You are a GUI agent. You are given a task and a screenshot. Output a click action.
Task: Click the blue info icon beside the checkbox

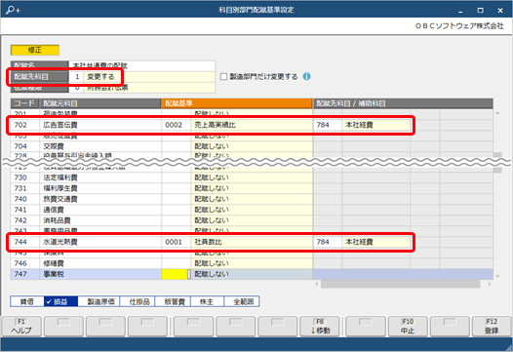point(306,77)
